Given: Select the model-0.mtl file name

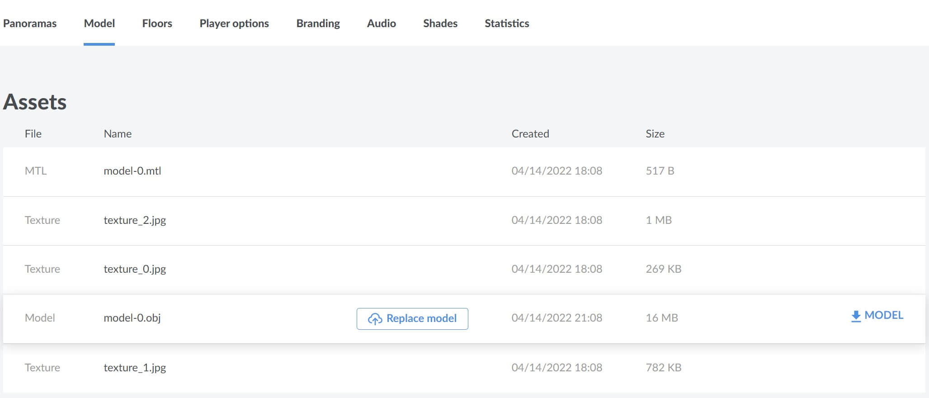Looking at the screenshot, I should pos(132,171).
